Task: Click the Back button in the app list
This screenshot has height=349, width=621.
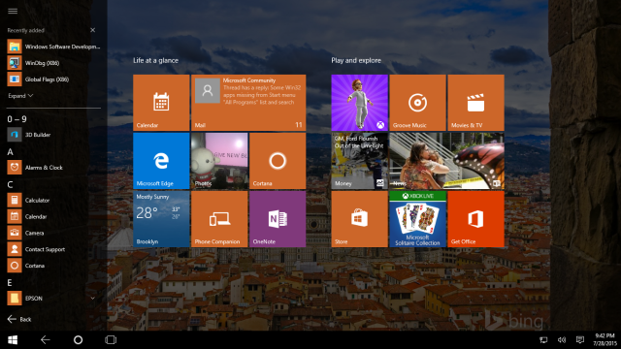Action: 19,319
